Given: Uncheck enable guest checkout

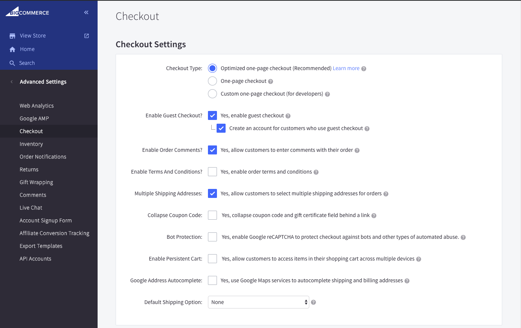Looking at the screenshot, I should [x=212, y=115].
